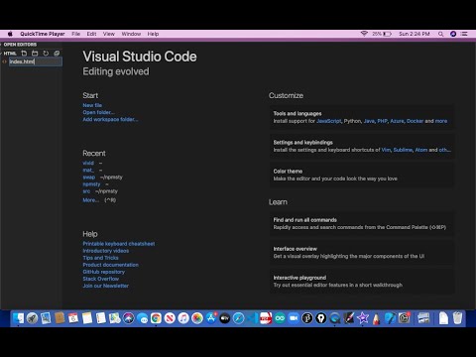Click the JavaScript language support link

[x=329, y=121]
